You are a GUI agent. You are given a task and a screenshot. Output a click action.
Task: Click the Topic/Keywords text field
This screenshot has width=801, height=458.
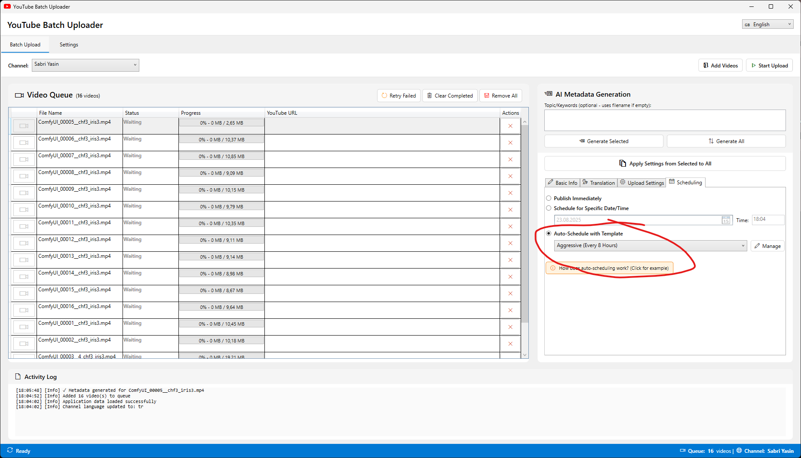(x=665, y=120)
